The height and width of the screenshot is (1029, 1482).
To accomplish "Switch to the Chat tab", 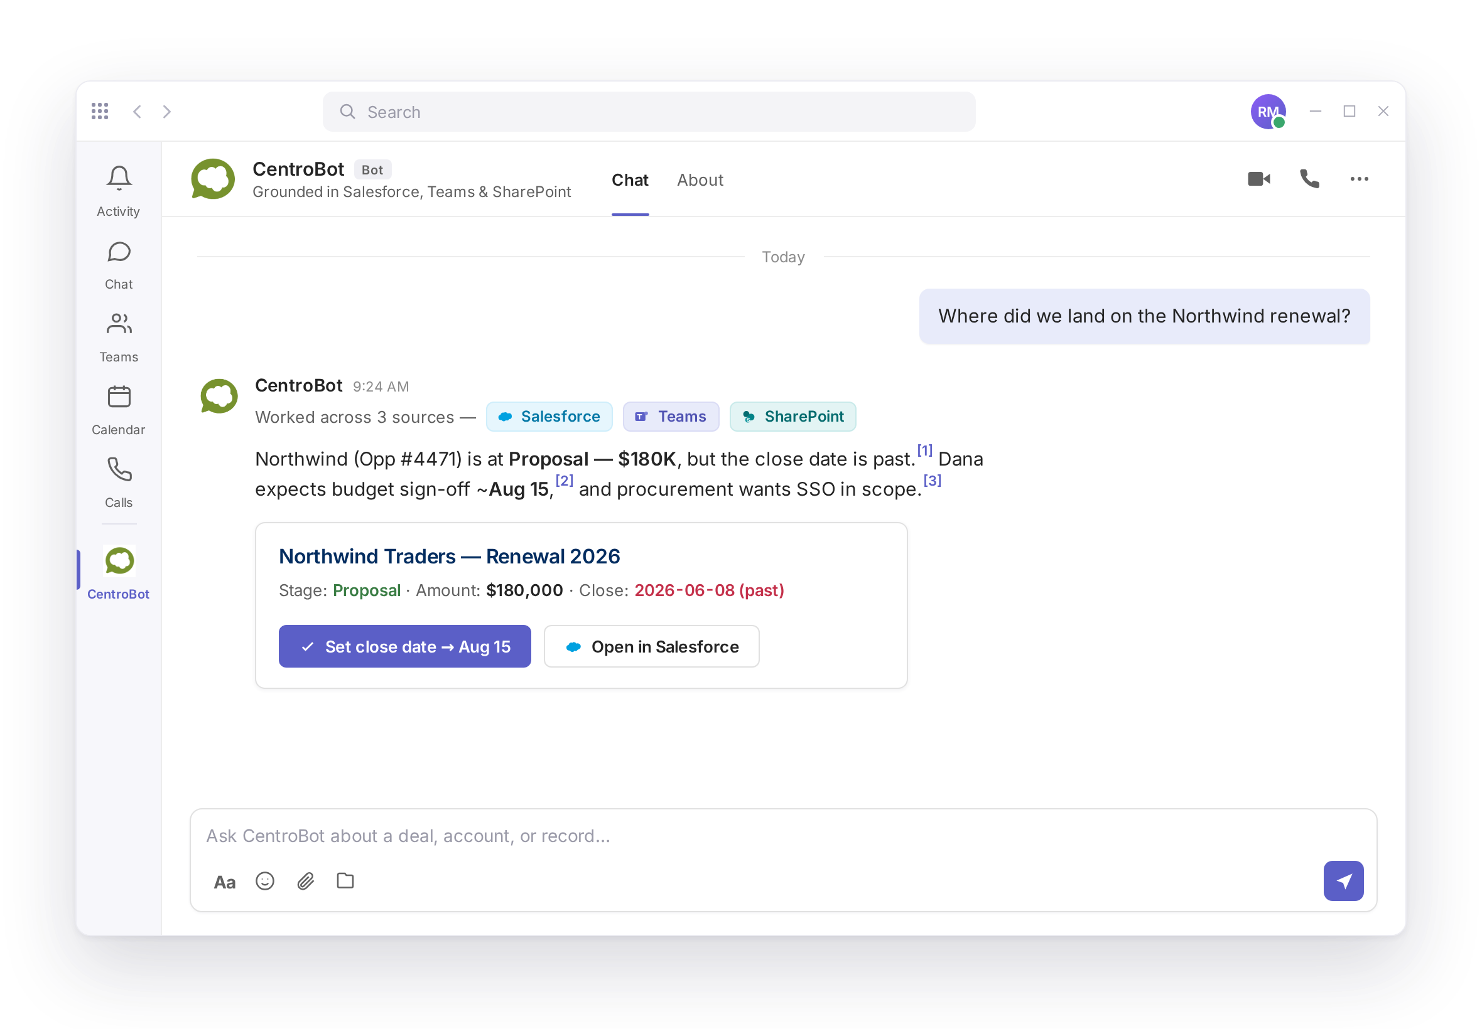I will (x=630, y=180).
